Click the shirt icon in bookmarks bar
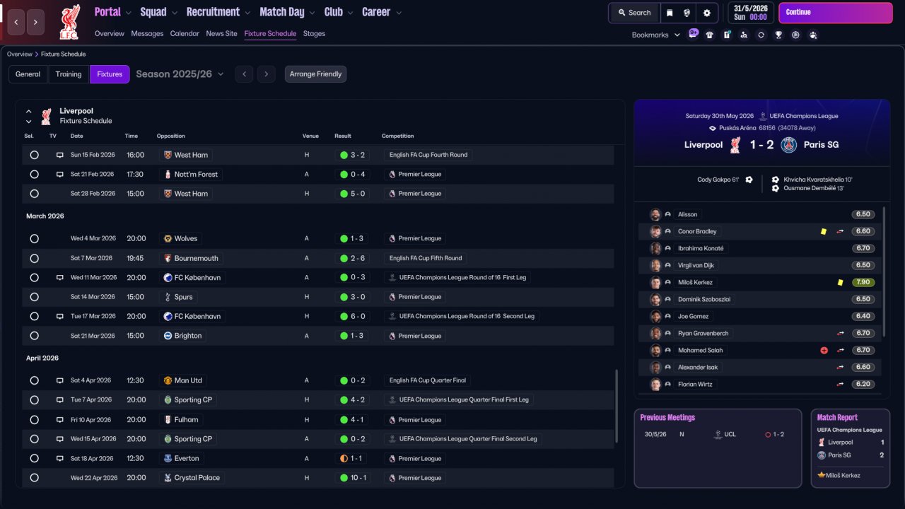Viewport: 905px width, 509px height. coord(709,35)
